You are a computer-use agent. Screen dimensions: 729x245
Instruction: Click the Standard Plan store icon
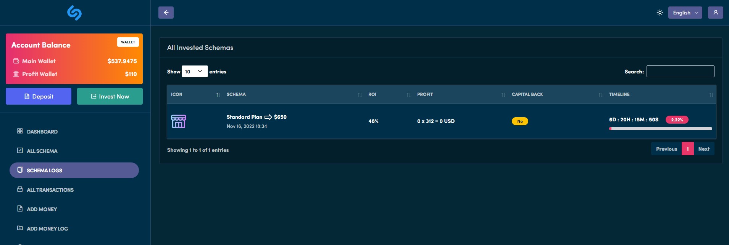pos(179,121)
